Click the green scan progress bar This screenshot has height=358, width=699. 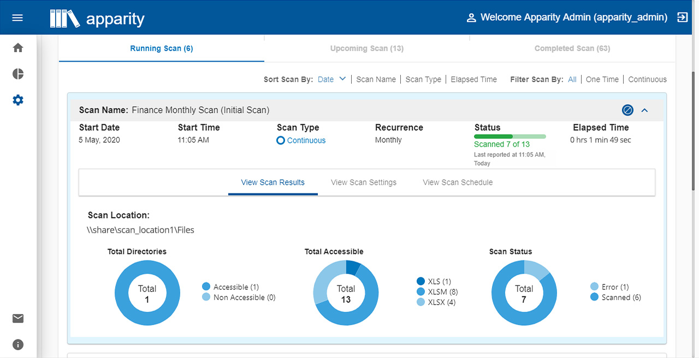pyautogui.click(x=510, y=136)
